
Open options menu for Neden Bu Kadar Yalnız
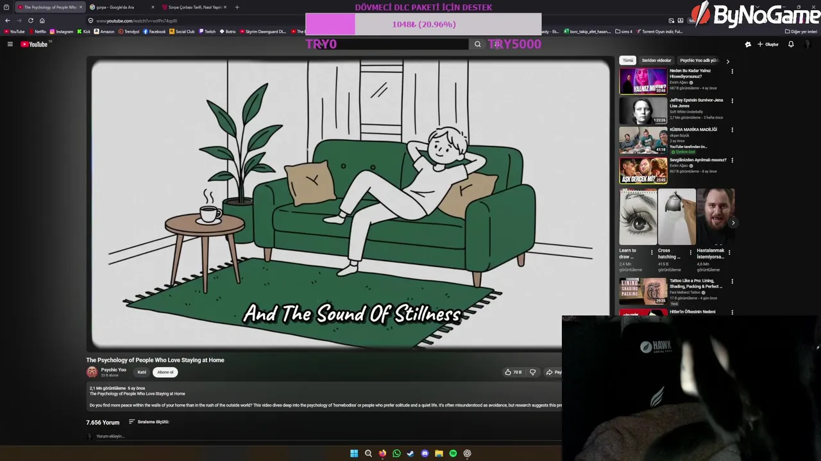[732, 72]
